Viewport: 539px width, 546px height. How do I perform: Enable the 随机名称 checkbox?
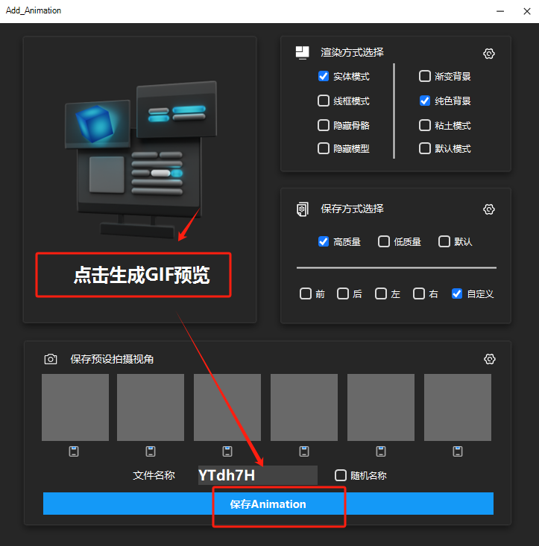coord(341,475)
